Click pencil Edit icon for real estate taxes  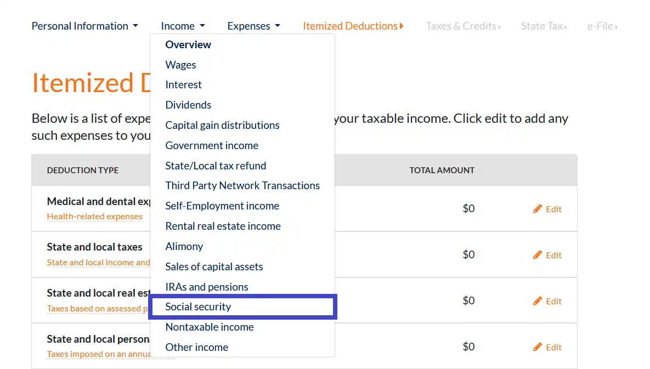[538, 301]
